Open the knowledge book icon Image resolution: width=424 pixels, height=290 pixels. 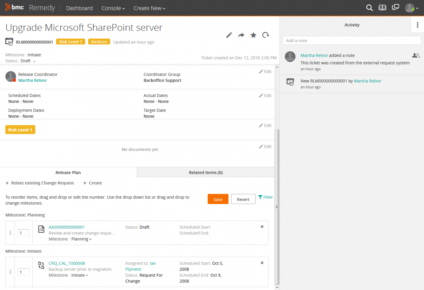382,8
